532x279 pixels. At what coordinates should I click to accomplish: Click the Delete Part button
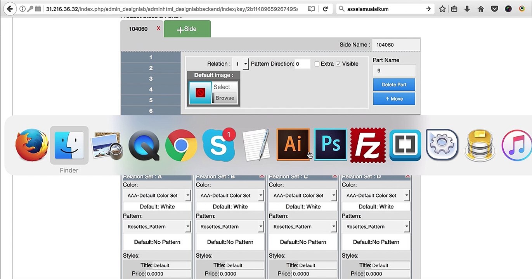click(x=394, y=84)
